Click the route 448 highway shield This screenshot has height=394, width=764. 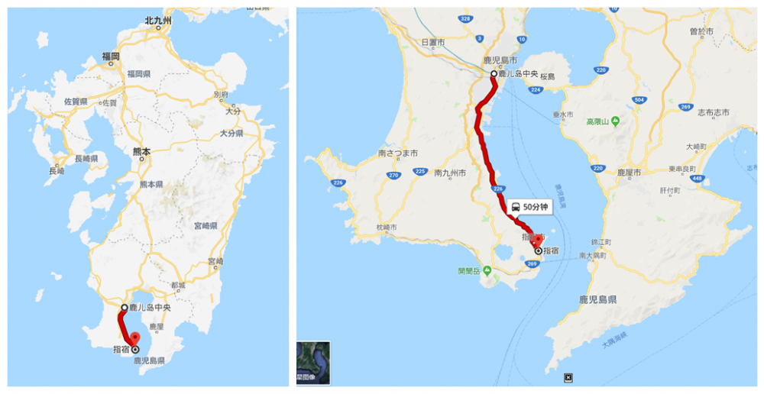[697, 178]
